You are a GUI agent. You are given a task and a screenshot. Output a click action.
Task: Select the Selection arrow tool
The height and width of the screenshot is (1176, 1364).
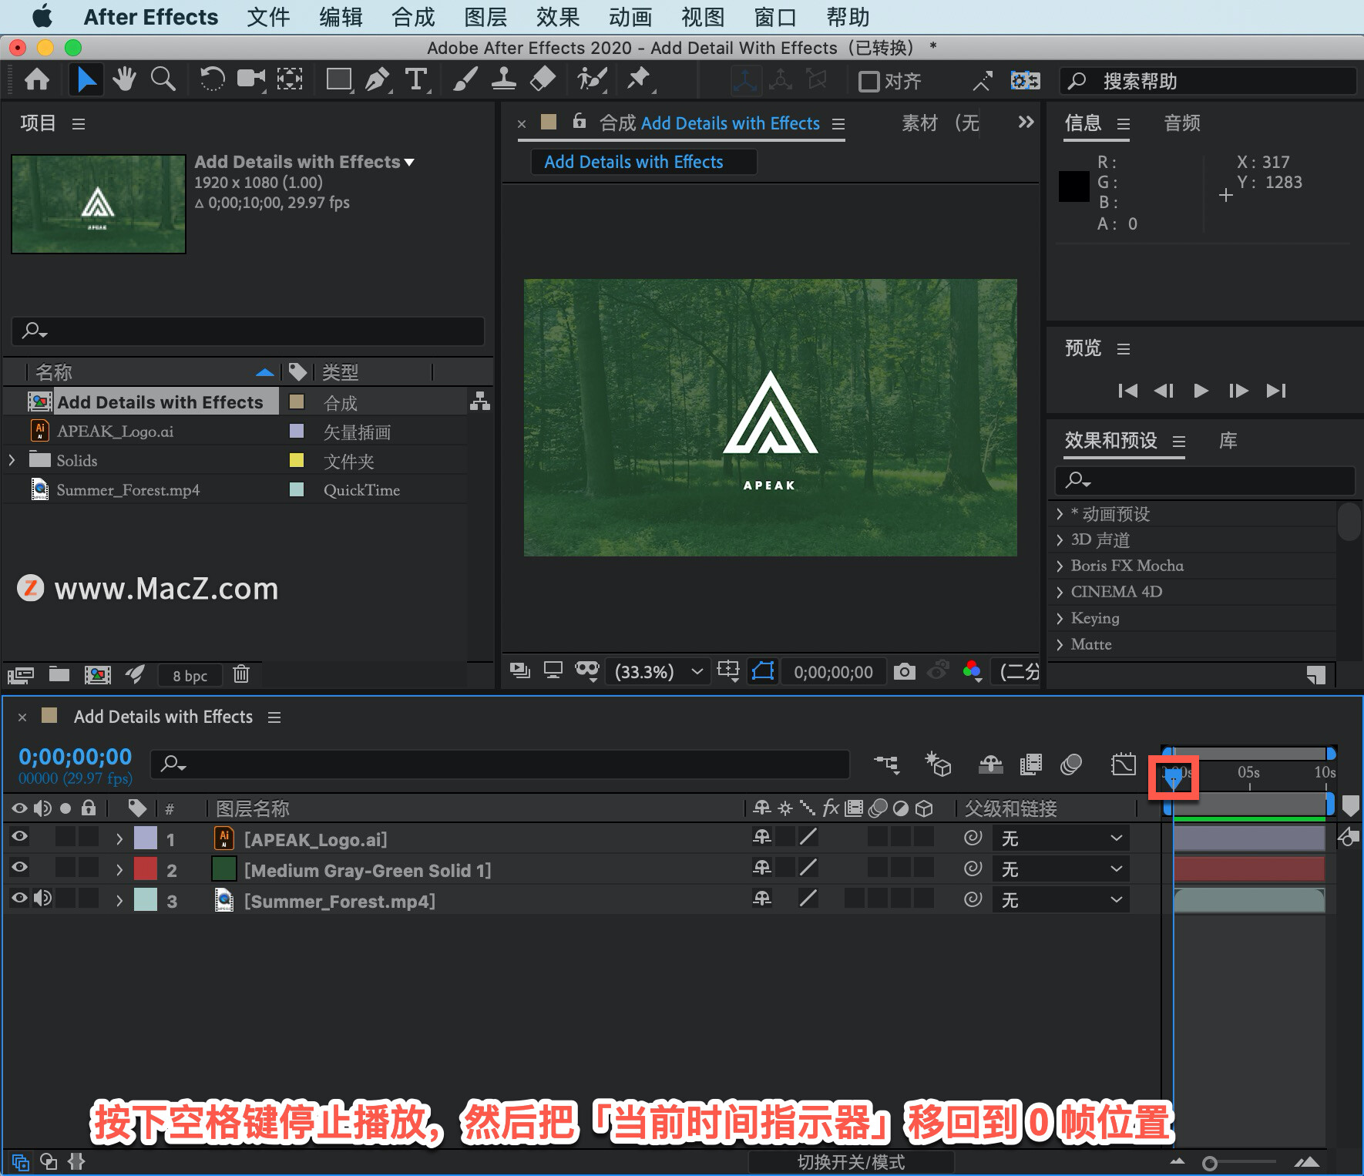coord(86,79)
